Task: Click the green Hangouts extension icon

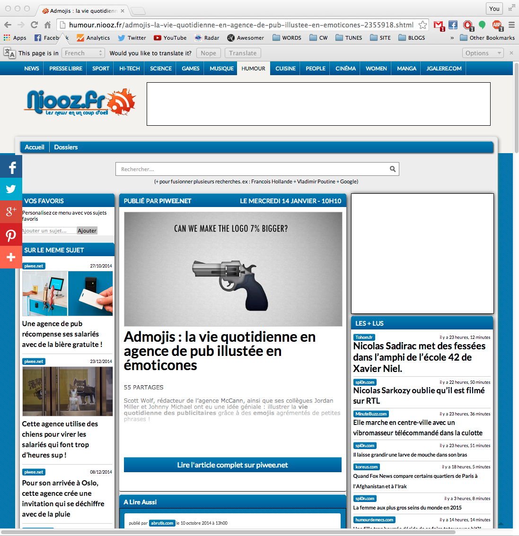Action: [x=483, y=25]
